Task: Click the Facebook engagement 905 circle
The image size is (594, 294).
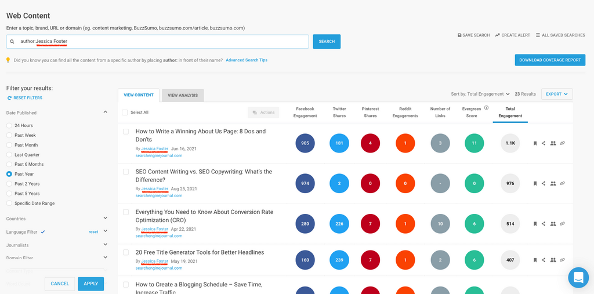Action: (305, 143)
